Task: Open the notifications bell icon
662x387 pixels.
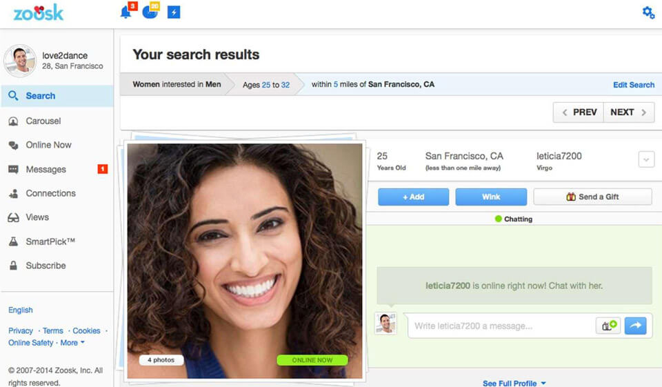Action: click(x=126, y=12)
